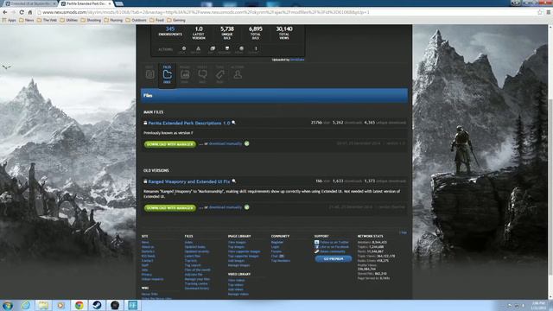Image resolution: width=553 pixels, height=311 pixels.
Task: Click the fourth action icon in Actions row
Action: coord(227,48)
